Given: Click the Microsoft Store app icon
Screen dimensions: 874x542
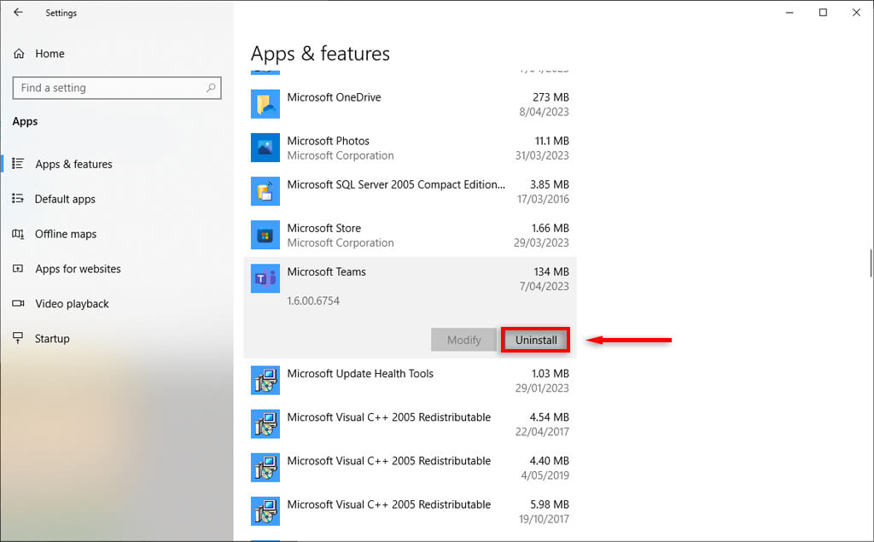Looking at the screenshot, I should (x=265, y=235).
